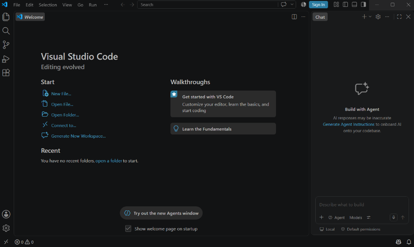414x247 pixels.
Task: Go forward using the navigation arrow
Action: click(x=132, y=5)
